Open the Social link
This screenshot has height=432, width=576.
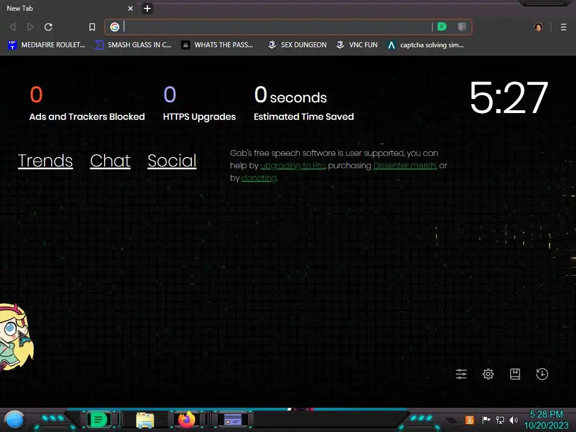[x=172, y=161]
